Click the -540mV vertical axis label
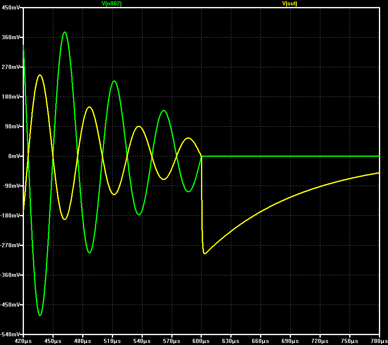 click(10, 334)
